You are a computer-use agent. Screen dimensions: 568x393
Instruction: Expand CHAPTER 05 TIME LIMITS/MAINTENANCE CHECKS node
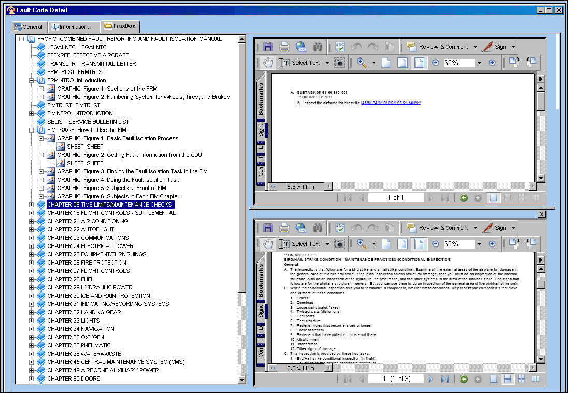point(32,205)
